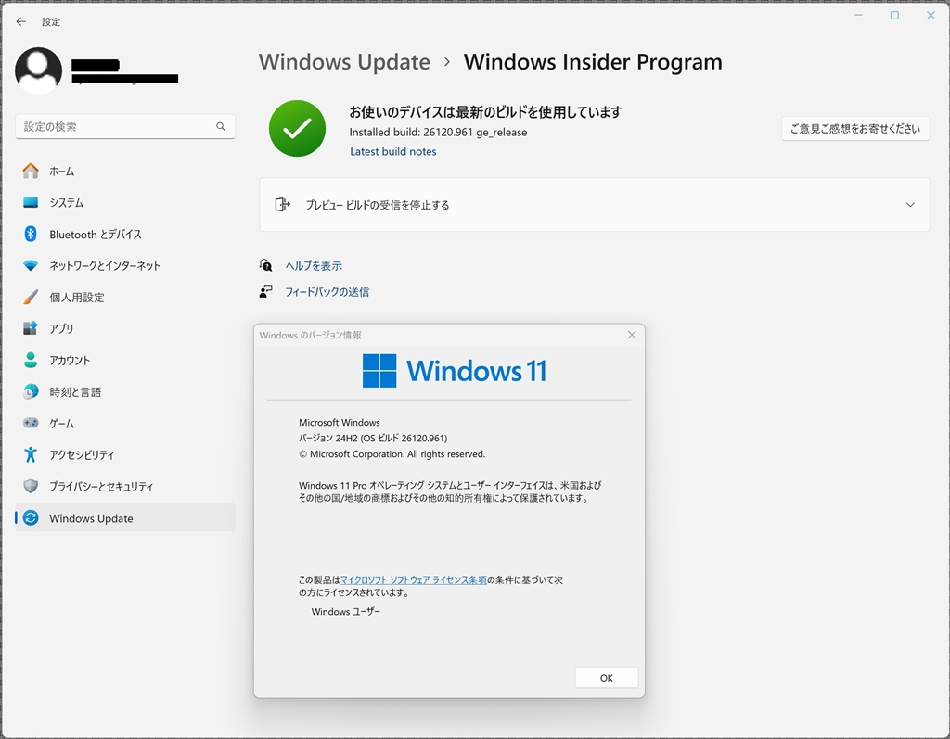The height and width of the screenshot is (739, 950).
Task: Minimize the Settings window
Action: tap(858, 15)
